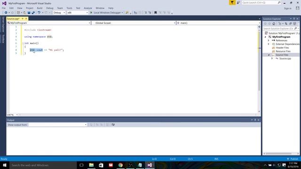Click Search the web and Windows box
Viewport: 301px width, 169px height.
coord(43,165)
